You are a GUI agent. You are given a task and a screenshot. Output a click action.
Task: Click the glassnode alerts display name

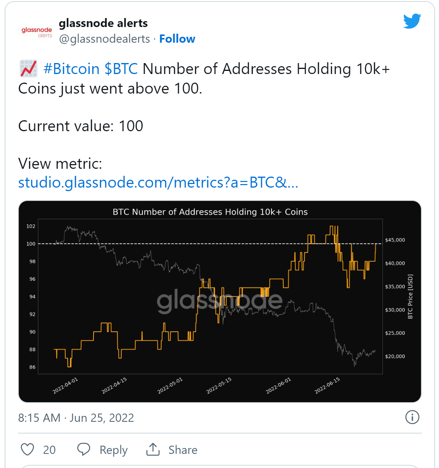pyautogui.click(x=103, y=23)
